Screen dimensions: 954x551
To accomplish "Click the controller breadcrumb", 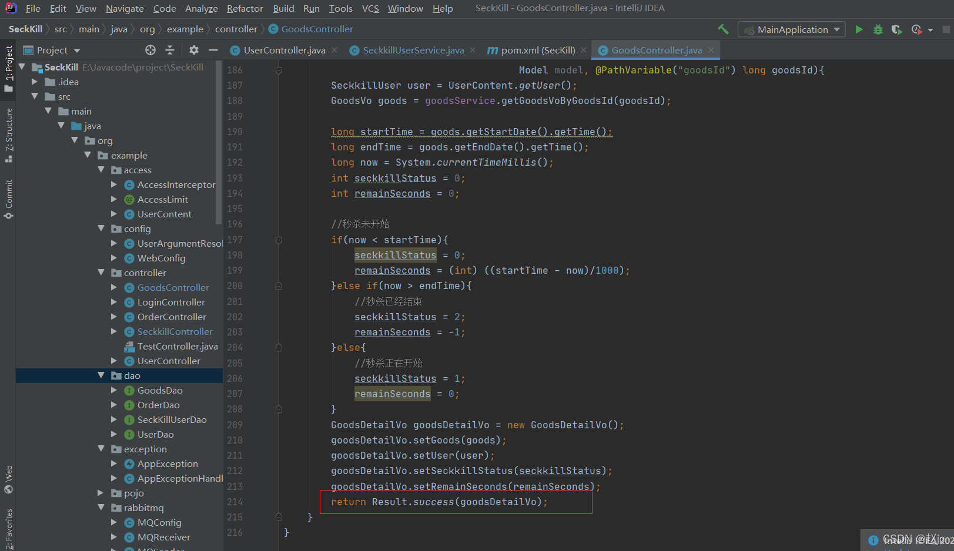I will [x=236, y=29].
